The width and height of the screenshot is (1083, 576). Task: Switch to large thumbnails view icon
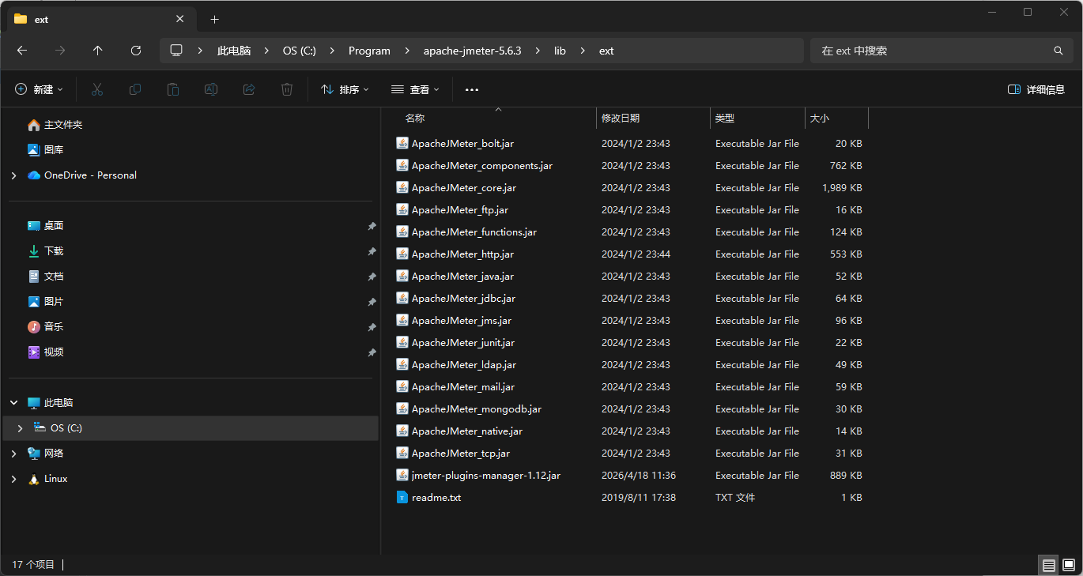pos(1068,565)
